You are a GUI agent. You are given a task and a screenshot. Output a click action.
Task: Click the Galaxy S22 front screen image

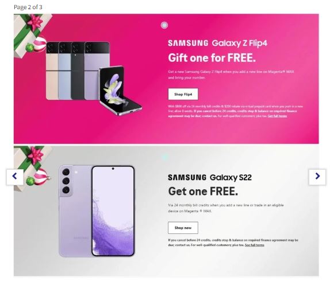tap(113, 211)
